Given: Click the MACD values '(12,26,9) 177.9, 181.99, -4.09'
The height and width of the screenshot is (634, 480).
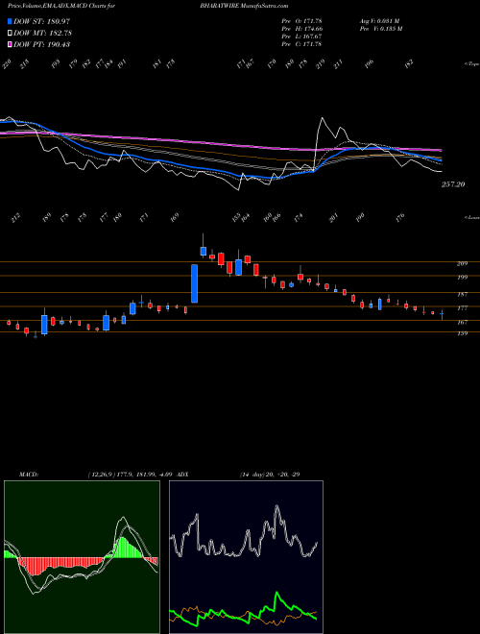Looking at the screenshot, I should [131, 475].
